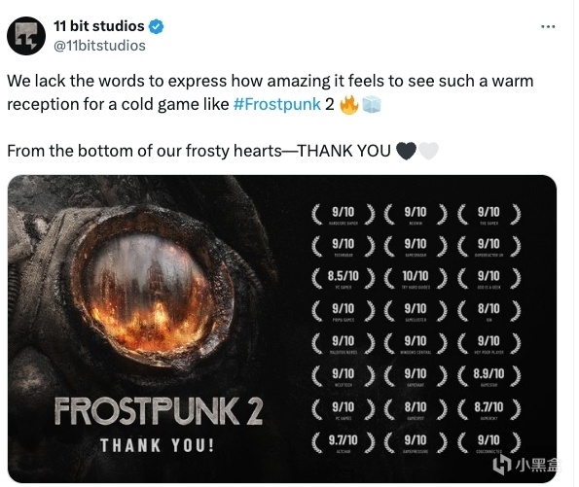Open the @11bitstudios handle link

point(99,46)
